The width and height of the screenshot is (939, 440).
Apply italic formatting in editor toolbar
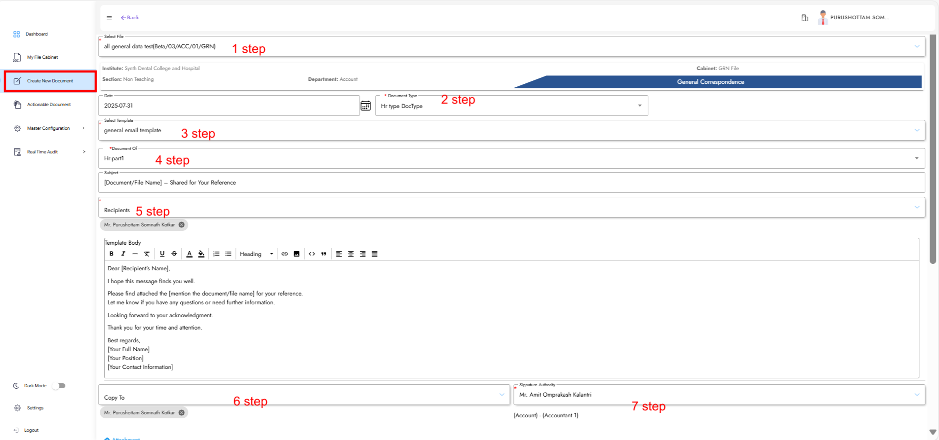point(123,254)
